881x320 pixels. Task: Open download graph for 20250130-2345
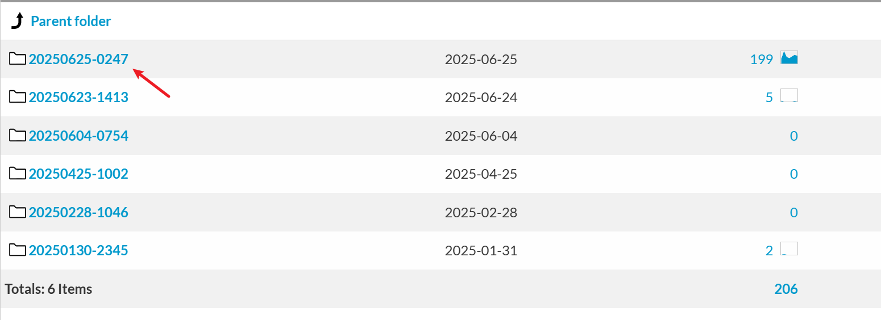789,249
